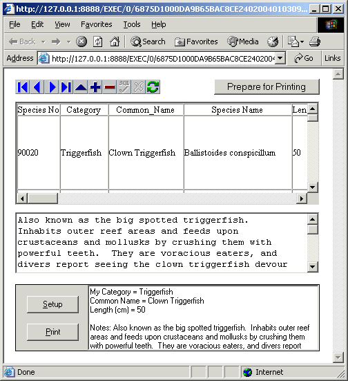Click the grid's scroll left arrow
The width and height of the screenshot is (348, 381).
pyautogui.click(x=22, y=198)
